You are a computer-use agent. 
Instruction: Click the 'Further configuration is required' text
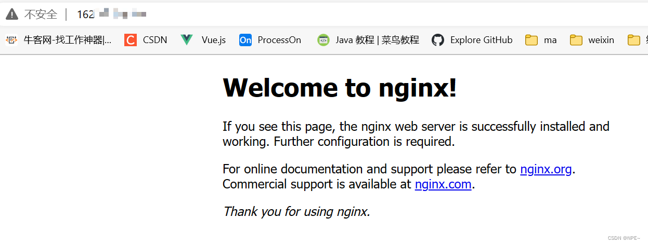pos(365,142)
